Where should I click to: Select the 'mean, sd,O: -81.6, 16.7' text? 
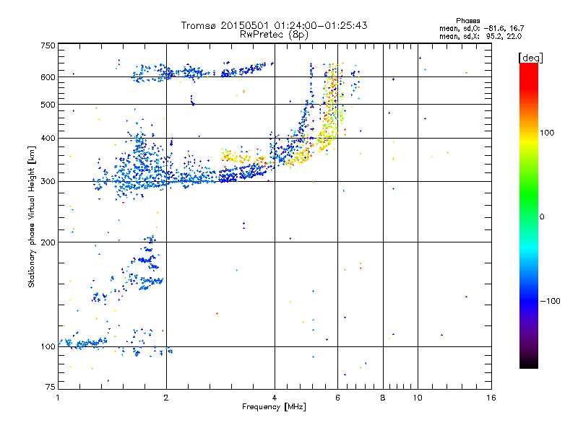click(481, 28)
